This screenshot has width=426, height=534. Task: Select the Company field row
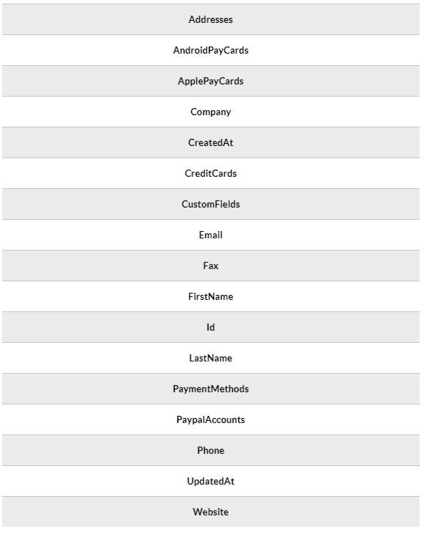tap(210, 112)
